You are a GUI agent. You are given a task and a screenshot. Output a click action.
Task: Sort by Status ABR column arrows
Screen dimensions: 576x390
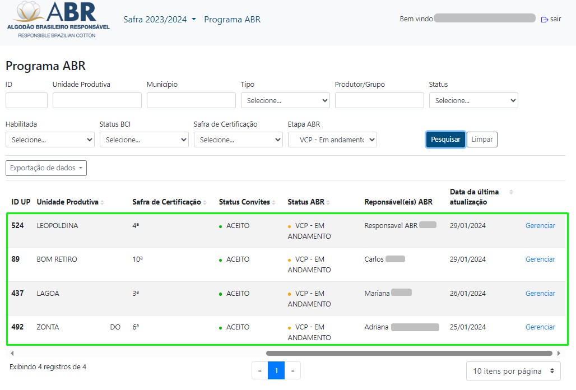tap(328, 202)
